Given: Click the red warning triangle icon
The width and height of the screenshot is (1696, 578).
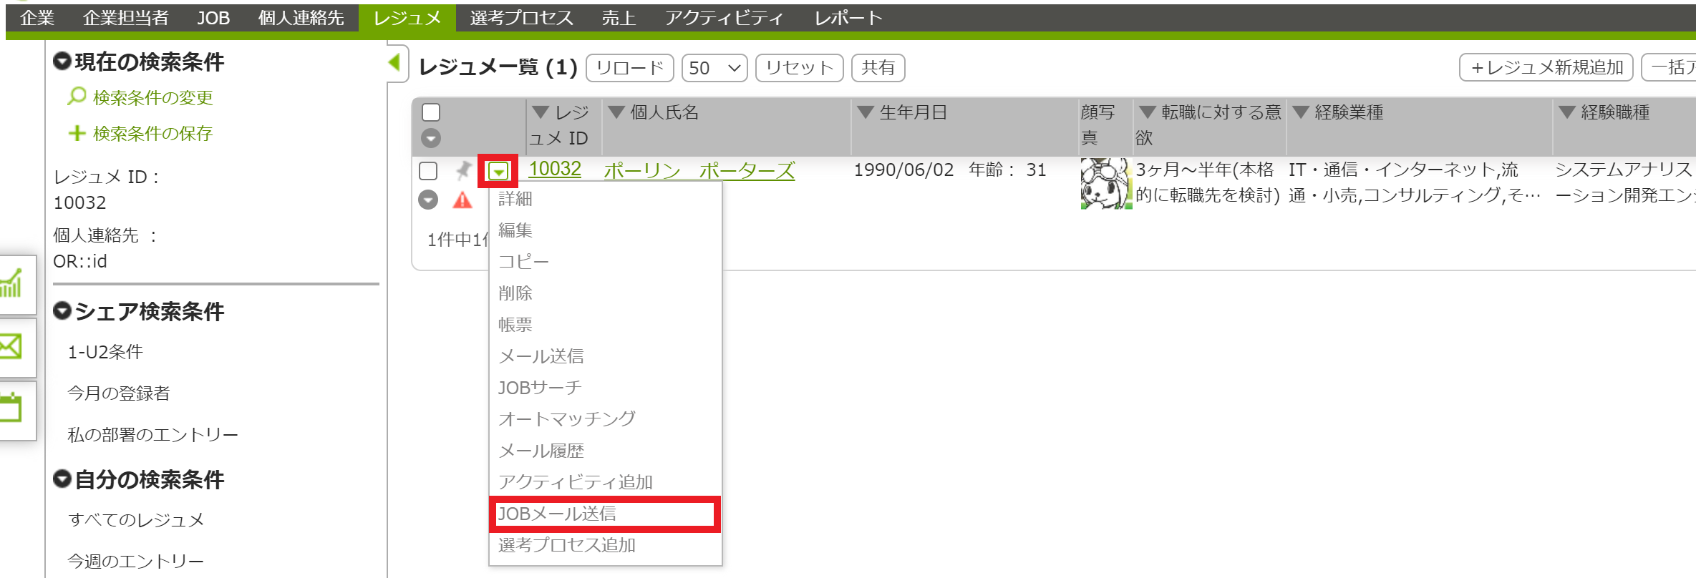Looking at the screenshot, I should [x=462, y=200].
